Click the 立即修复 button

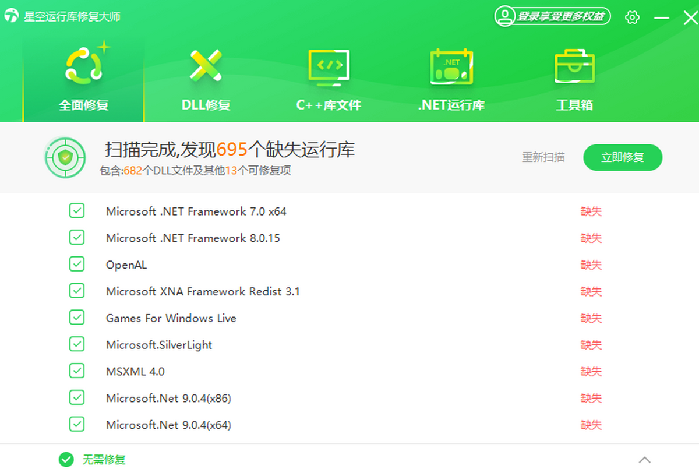point(623,157)
